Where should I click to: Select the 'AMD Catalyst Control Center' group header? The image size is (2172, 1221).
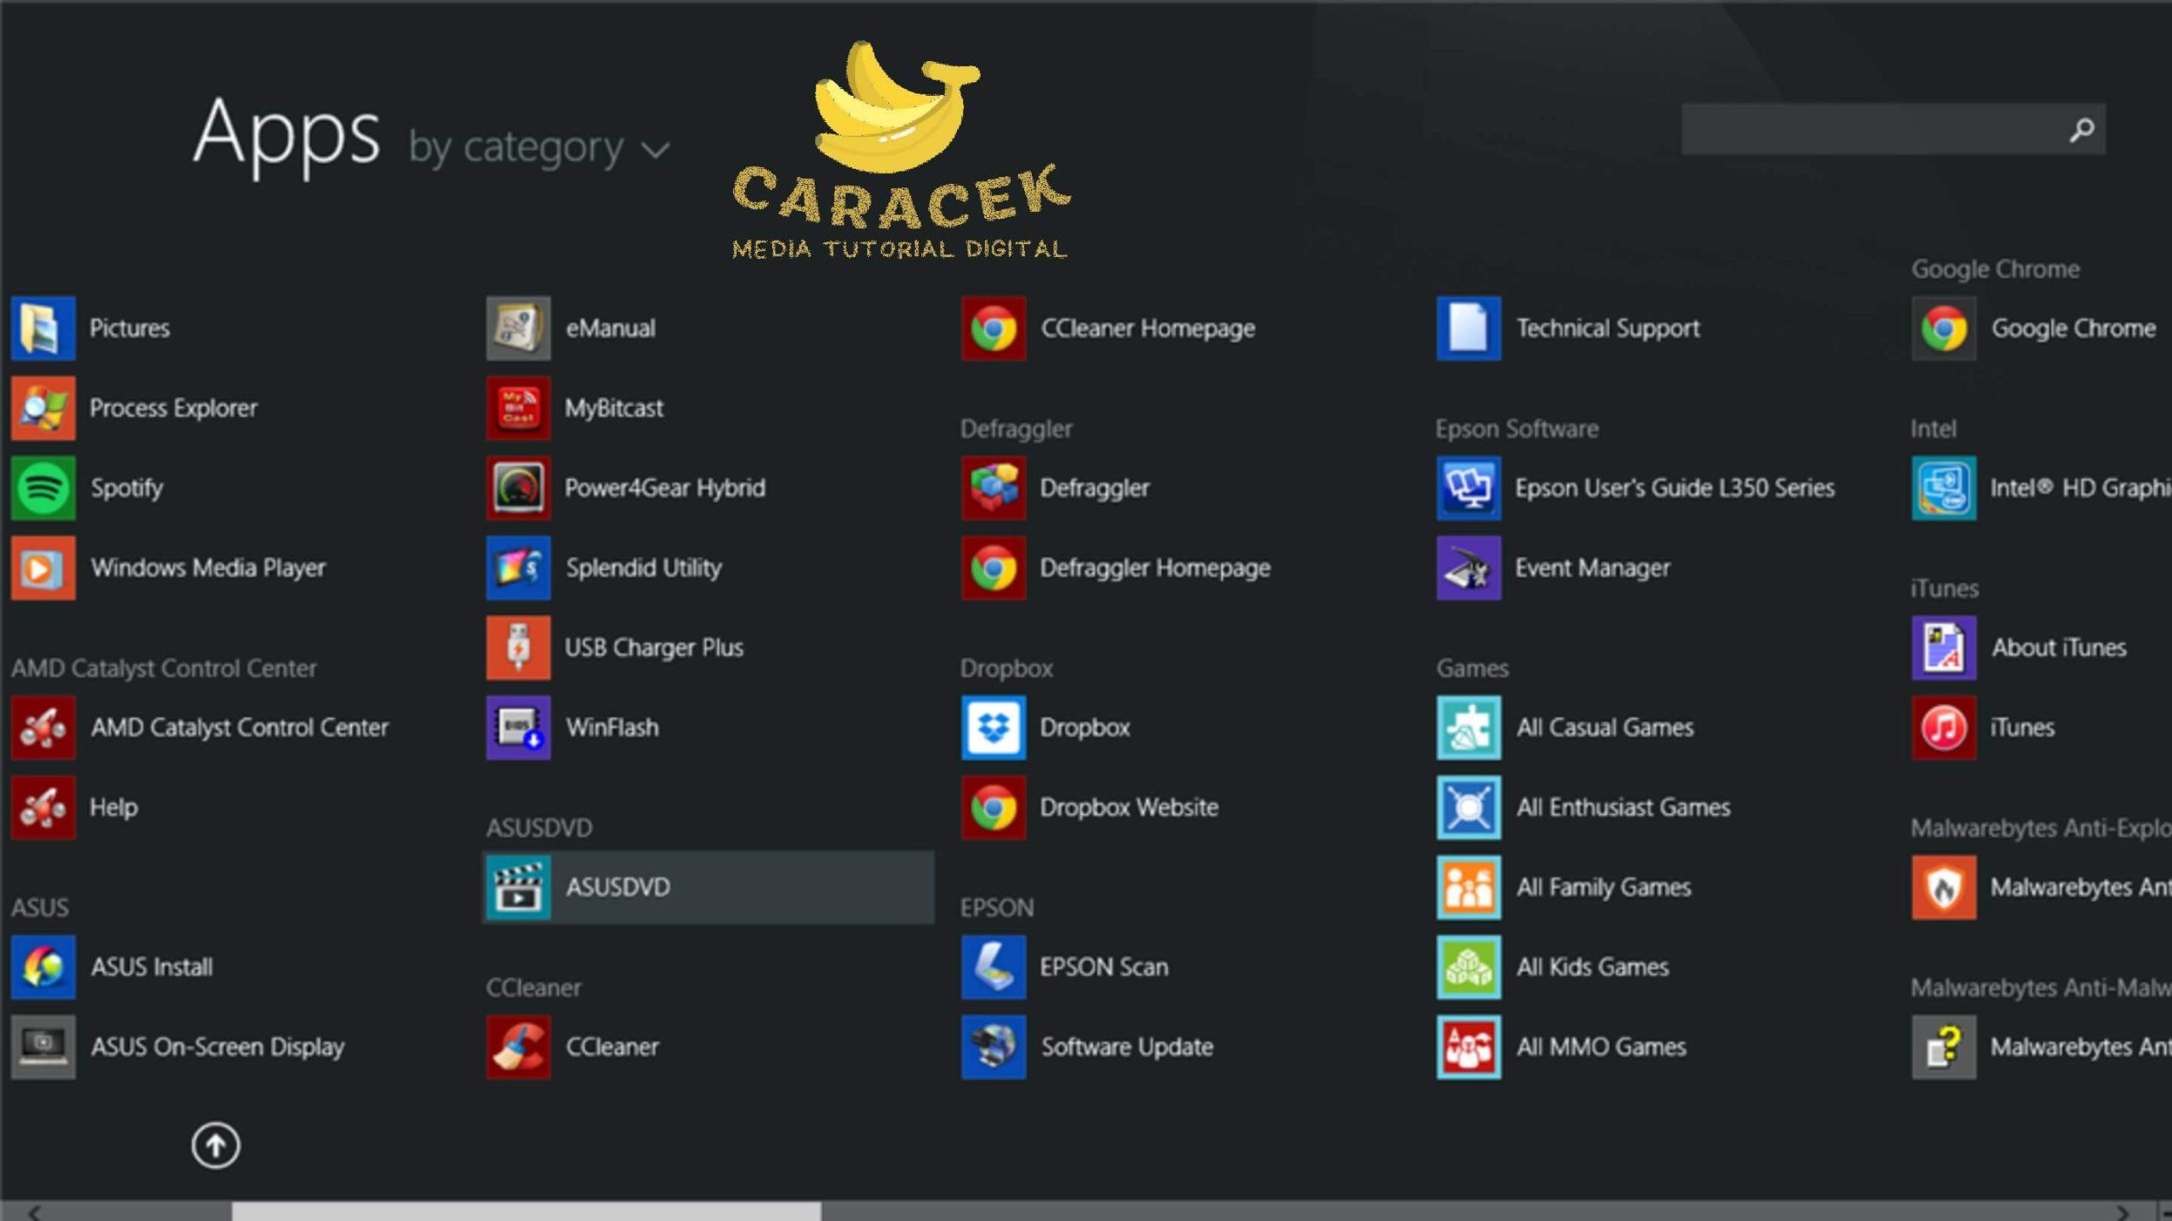pyautogui.click(x=164, y=668)
